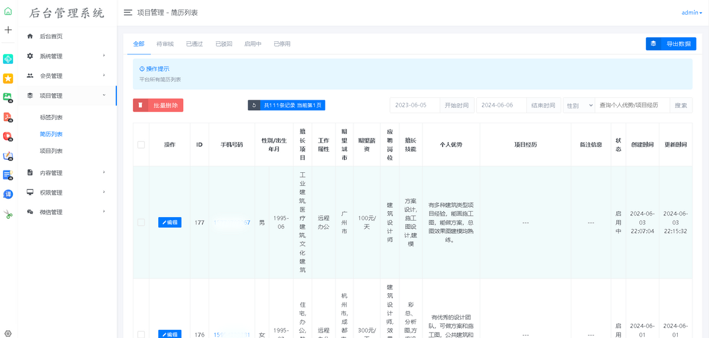
Task: Click the 搜索 button
Action: (681, 106)
